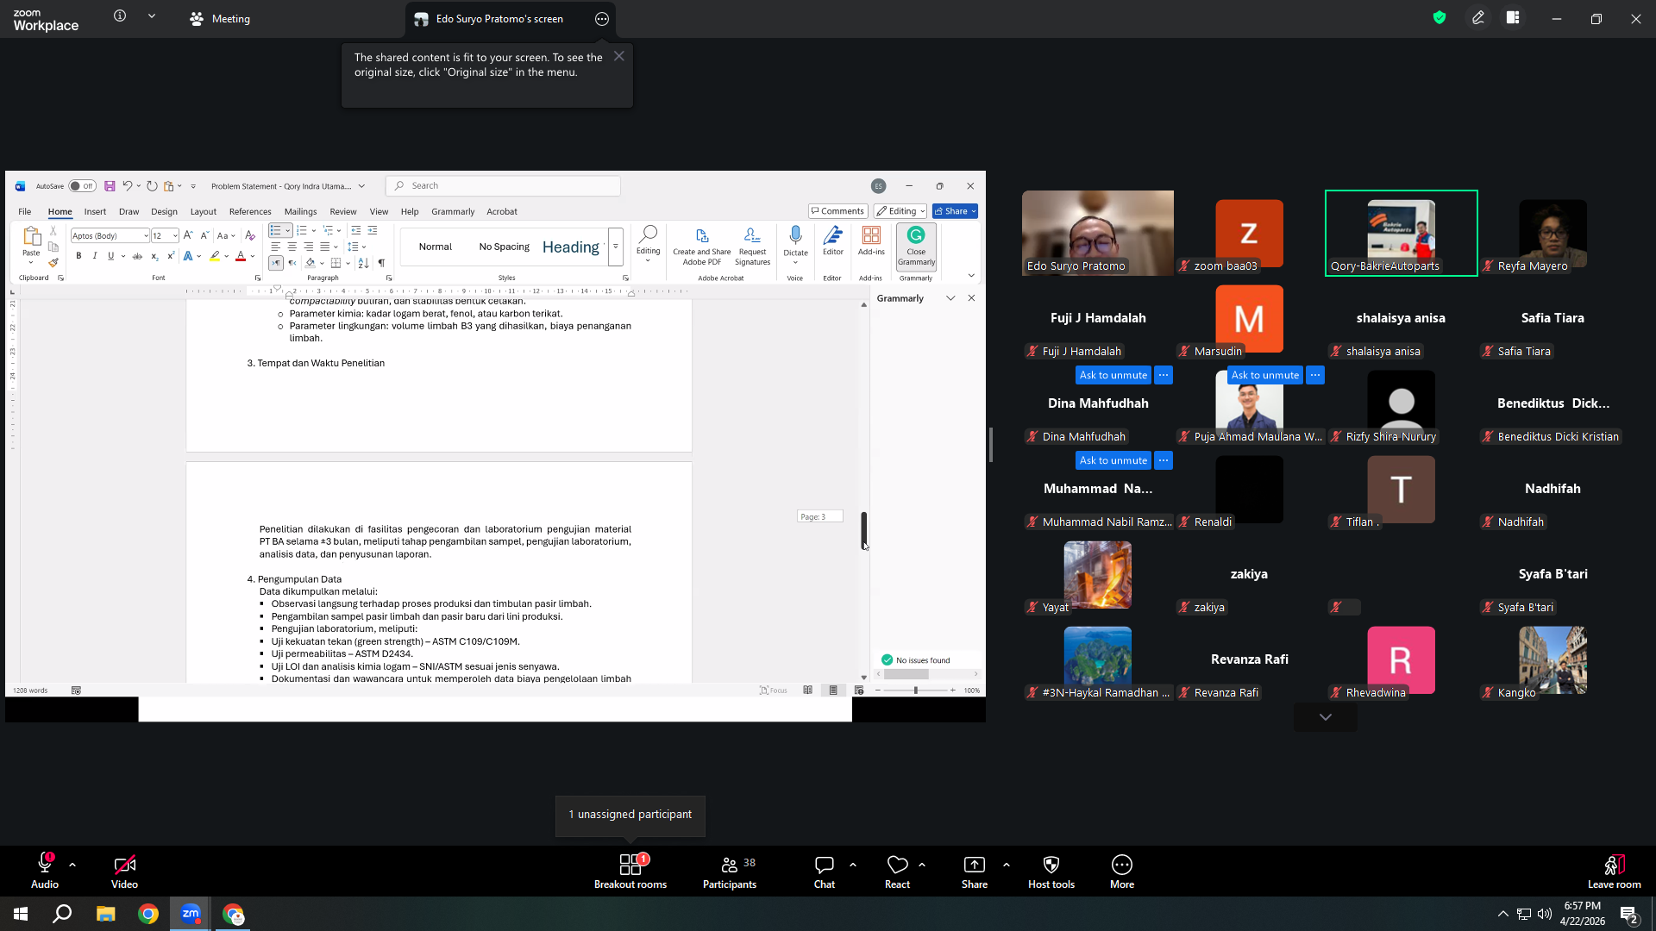Click Decrease Indent icon

355,231
